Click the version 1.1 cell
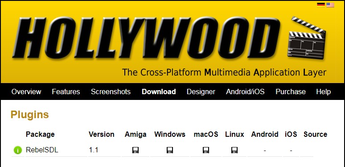Viewport: 345px width, 167px height. click(x=94, y=150)
